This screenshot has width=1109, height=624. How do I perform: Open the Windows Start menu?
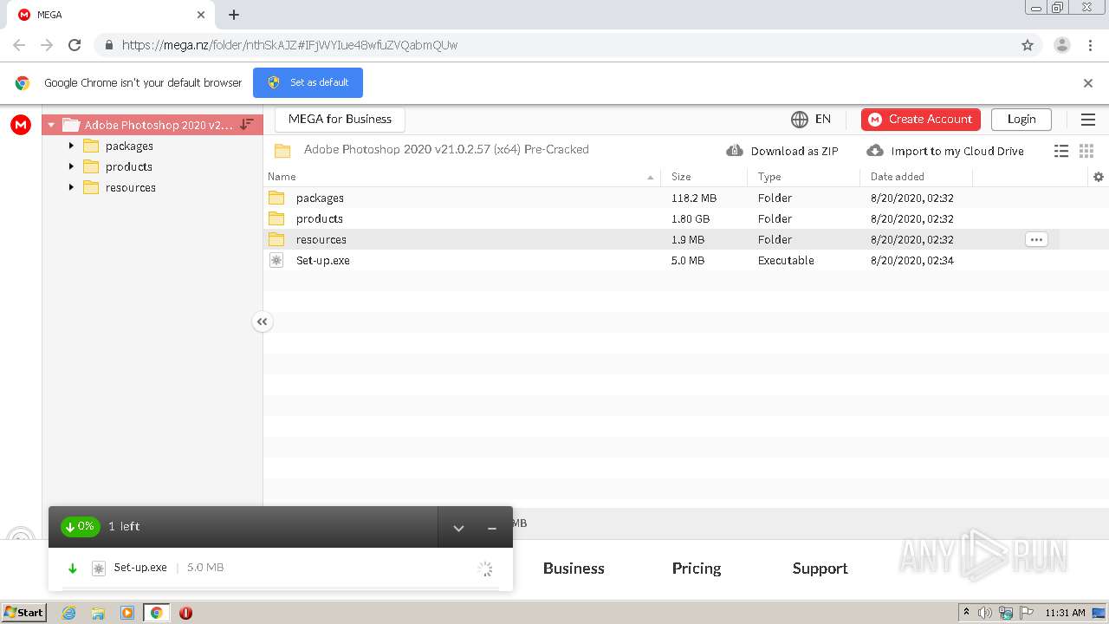click(x=24, y=613)
